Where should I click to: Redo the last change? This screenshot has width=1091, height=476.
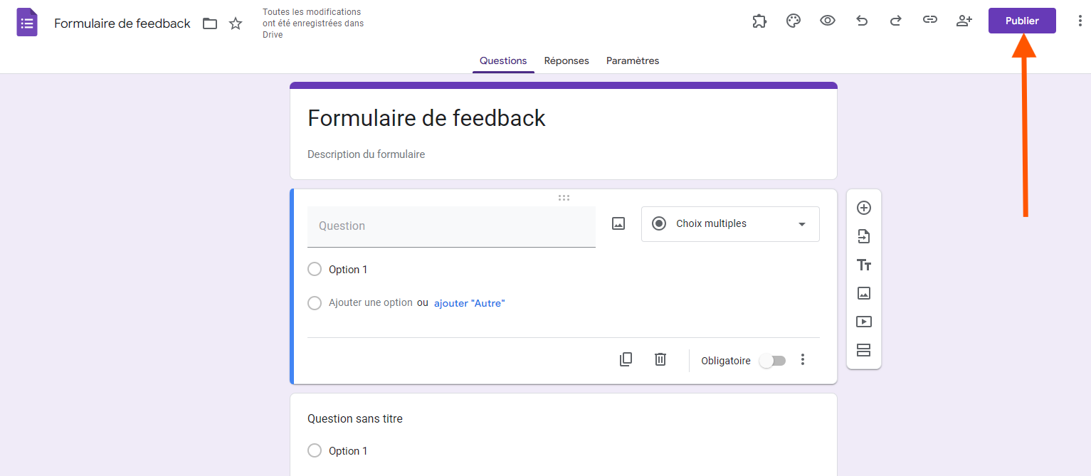pos(896,21)
